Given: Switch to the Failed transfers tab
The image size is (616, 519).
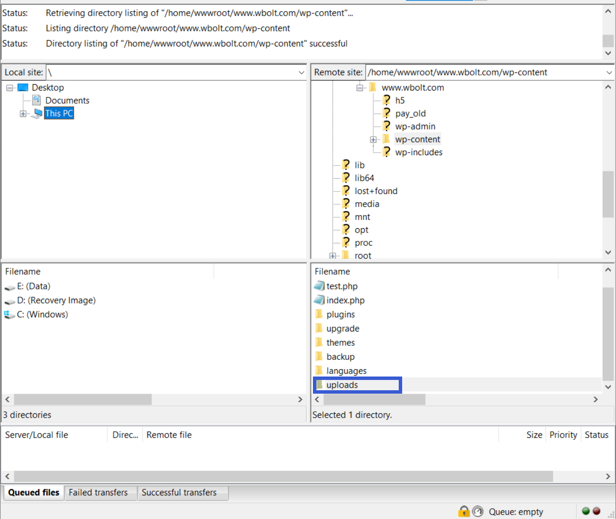Looking at the screenshot, I should (x=98, y=493).
